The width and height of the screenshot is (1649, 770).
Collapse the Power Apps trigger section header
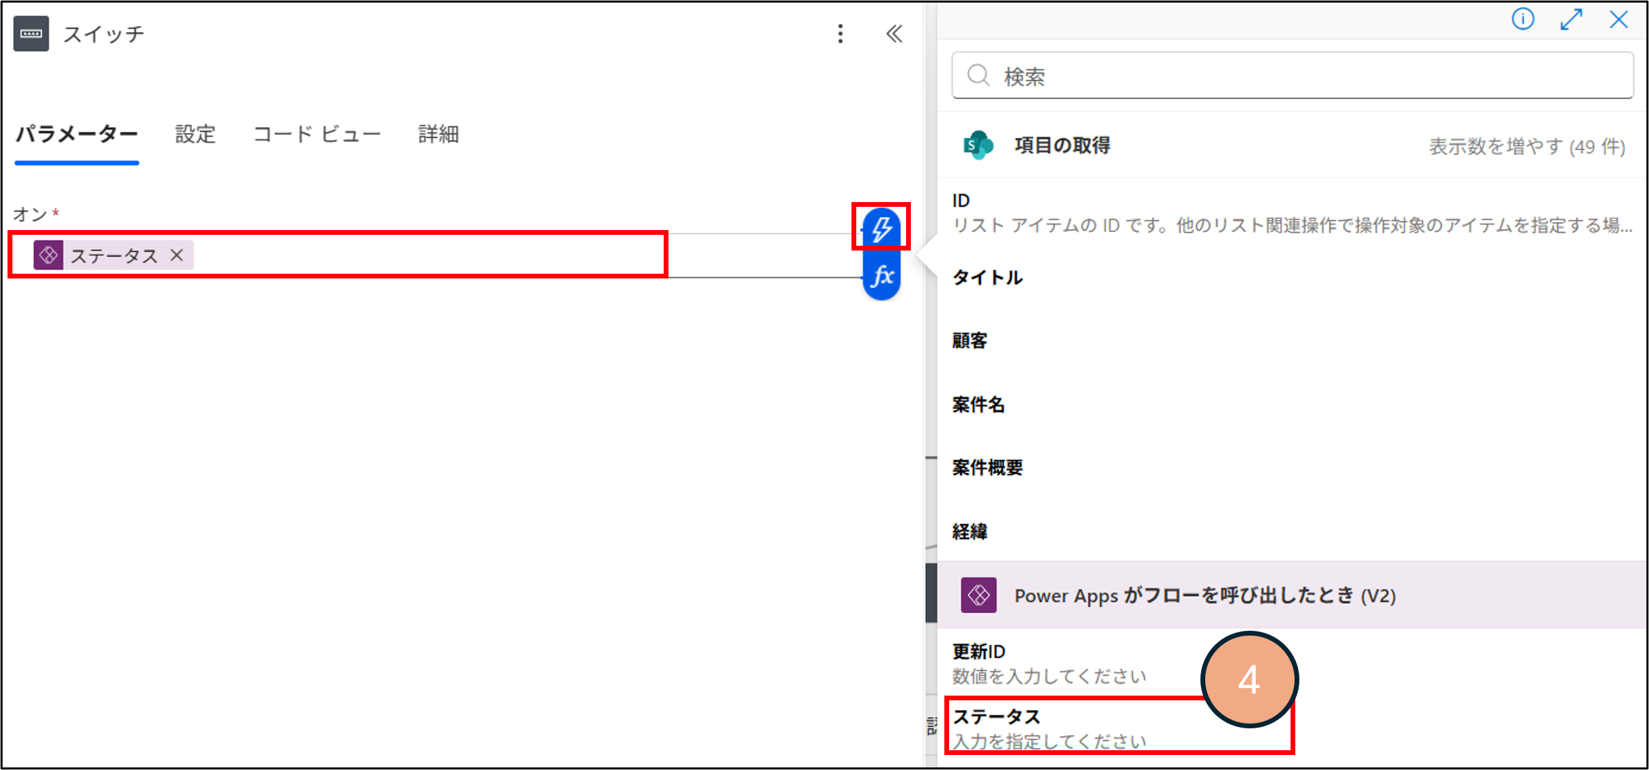point(1204,595)
